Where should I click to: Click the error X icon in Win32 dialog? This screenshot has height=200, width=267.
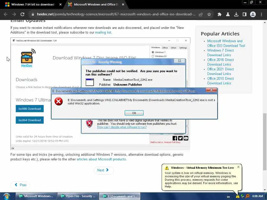click(59, 101)
